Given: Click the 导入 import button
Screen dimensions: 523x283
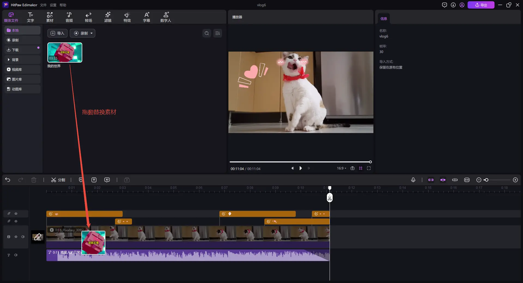Looking at the screenshot, I should coord(57,33).
